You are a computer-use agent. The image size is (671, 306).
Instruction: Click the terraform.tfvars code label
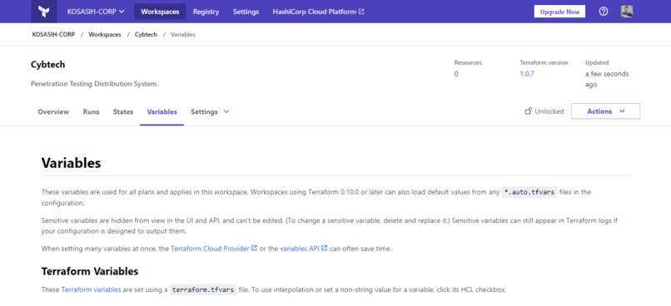point(203,289)
